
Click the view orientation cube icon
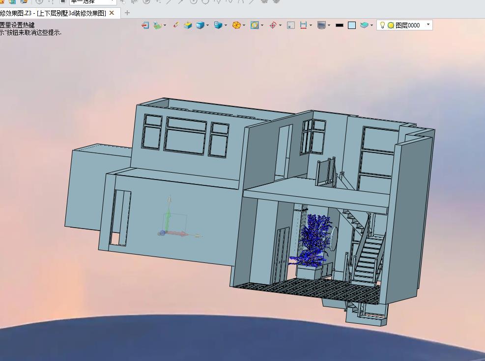(218, 25)
